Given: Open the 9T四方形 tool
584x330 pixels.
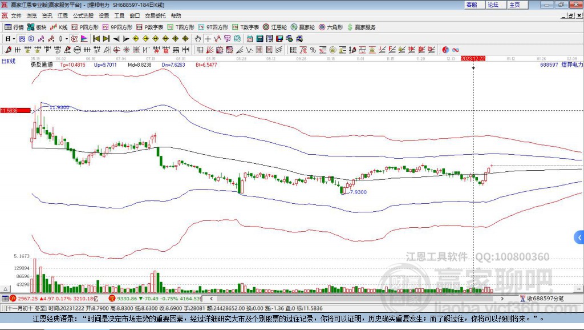Looking at the screenshot, I should 213,27.
